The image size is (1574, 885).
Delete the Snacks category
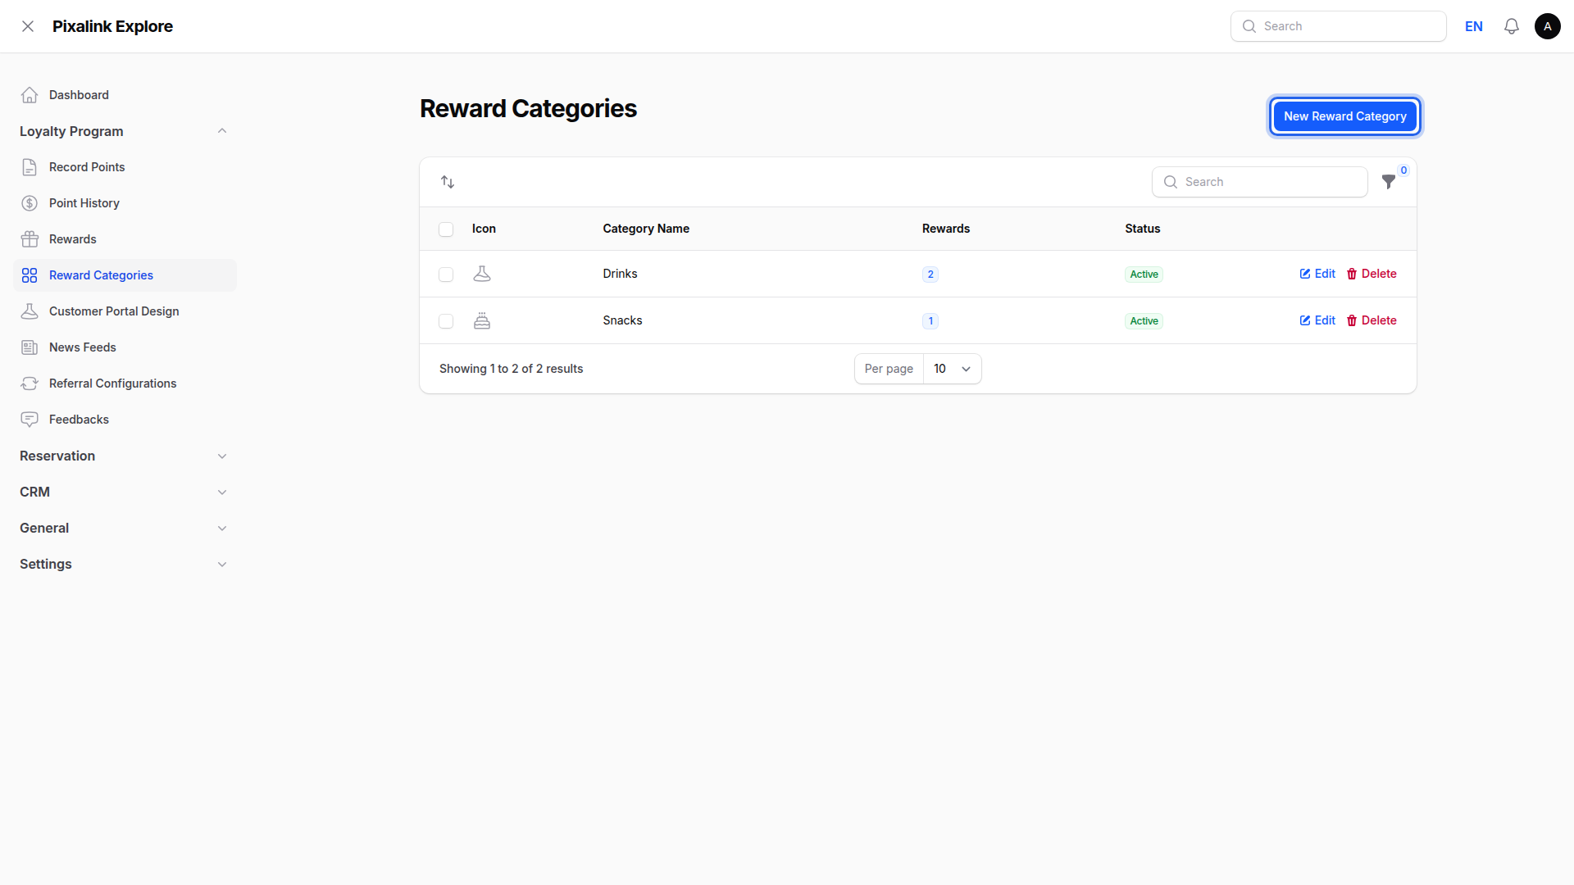click(x=1372, y=320)
